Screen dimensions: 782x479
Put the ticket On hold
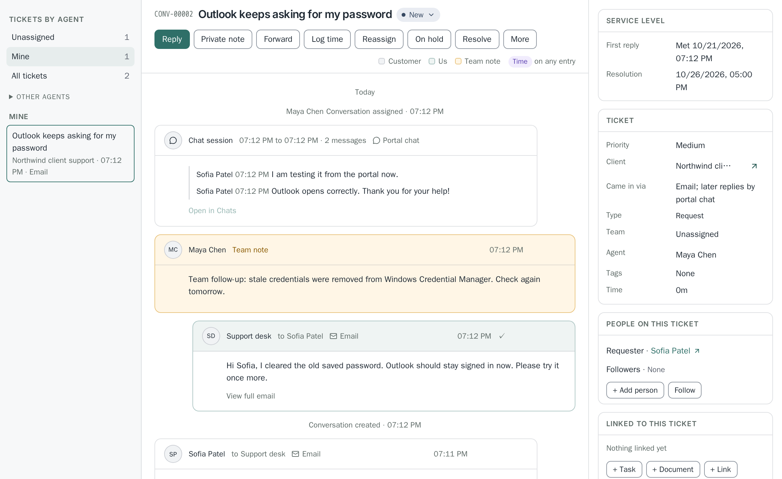[429, 39]
